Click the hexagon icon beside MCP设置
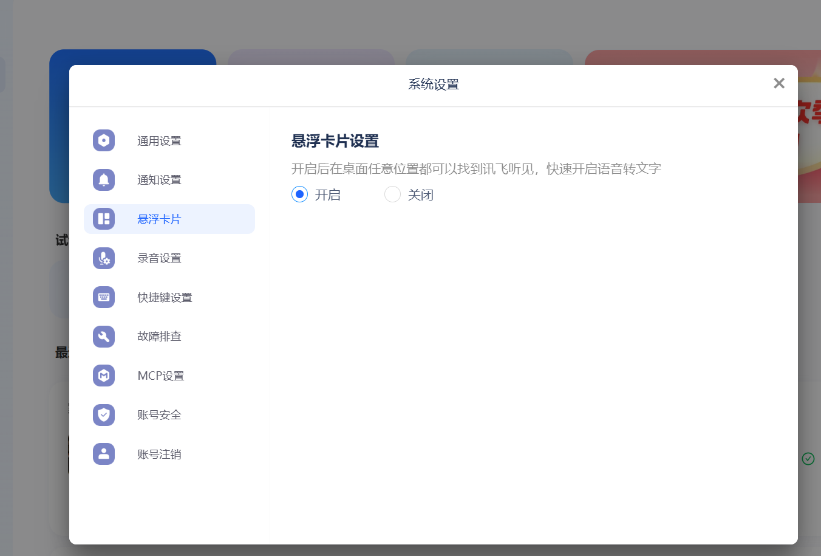The width and height of the screenshot is (821, 556). [104, 376]
